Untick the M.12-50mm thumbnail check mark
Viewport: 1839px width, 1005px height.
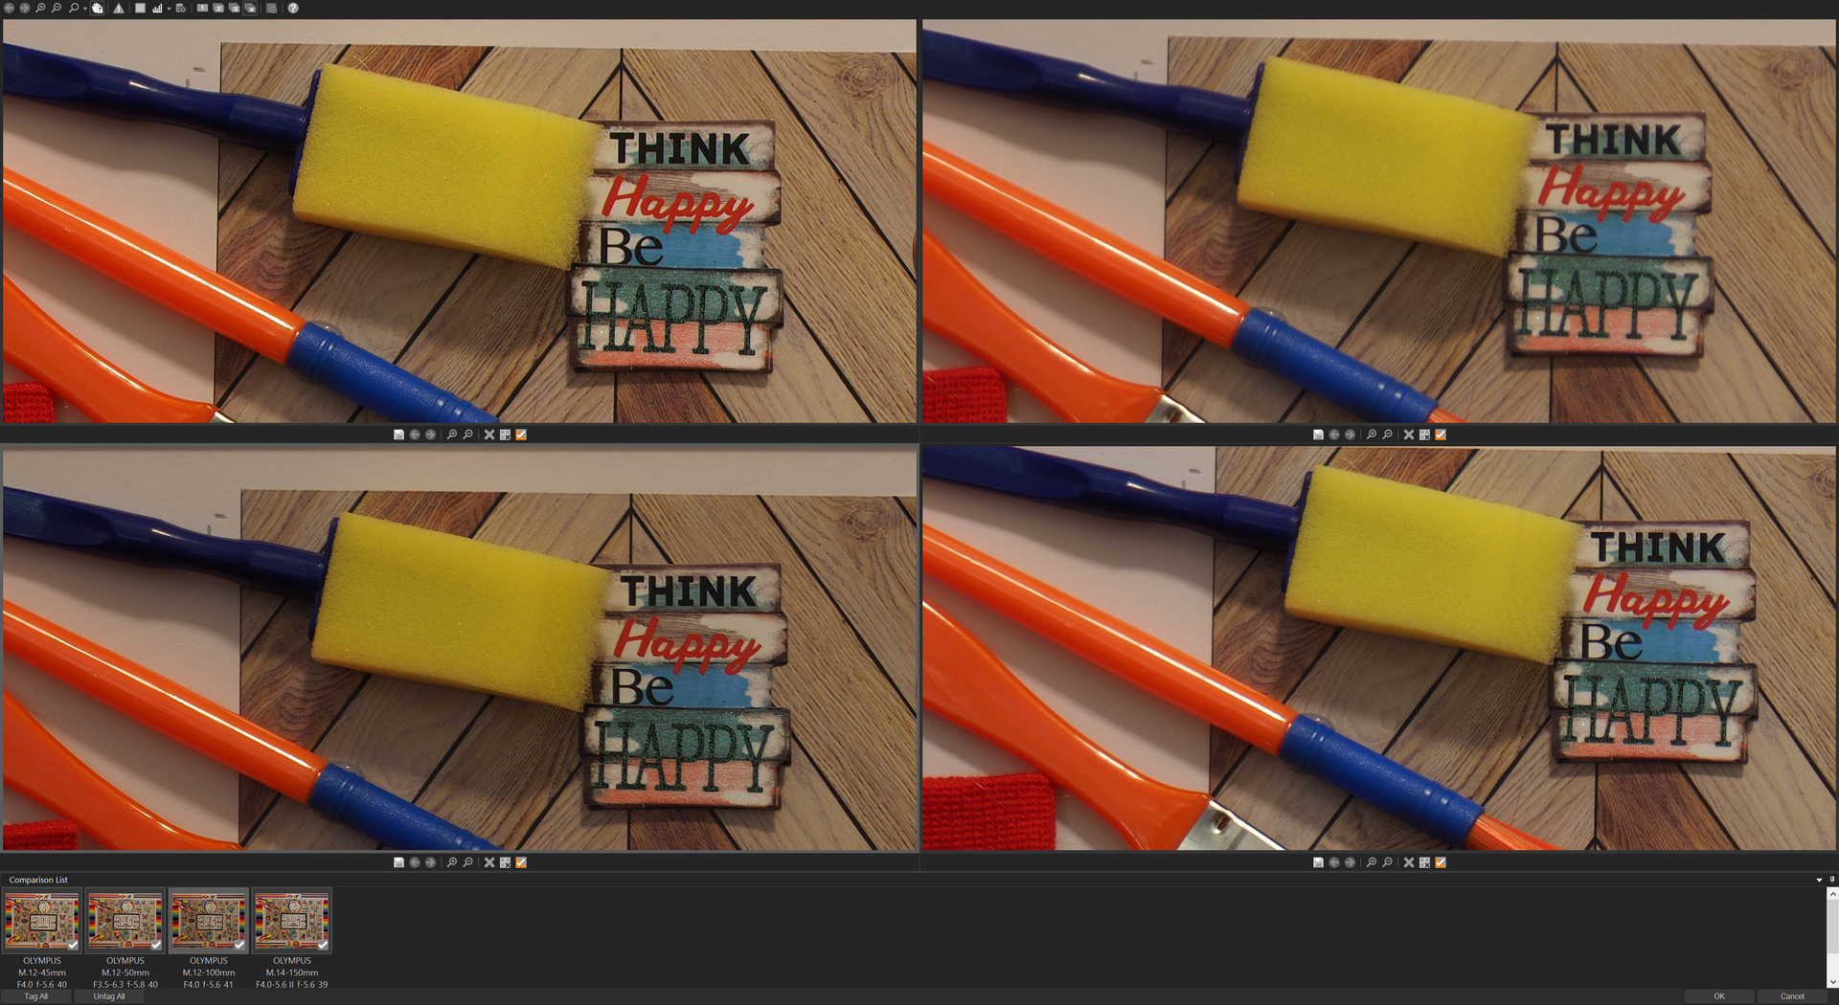click(x=156, y=945)
